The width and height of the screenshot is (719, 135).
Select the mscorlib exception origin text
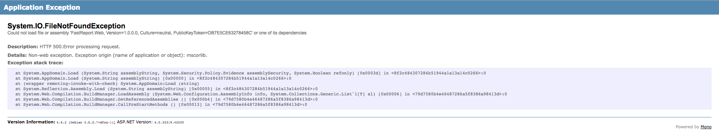click(x=197, y=55)
